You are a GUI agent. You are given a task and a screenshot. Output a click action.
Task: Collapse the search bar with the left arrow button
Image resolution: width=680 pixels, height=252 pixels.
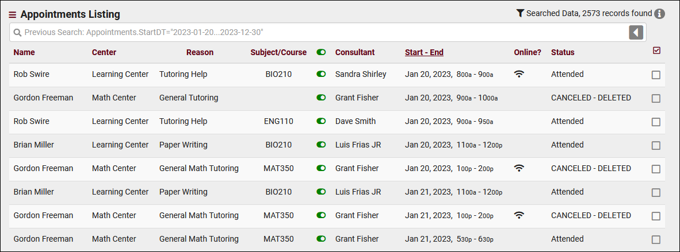[x=635, y=33]
